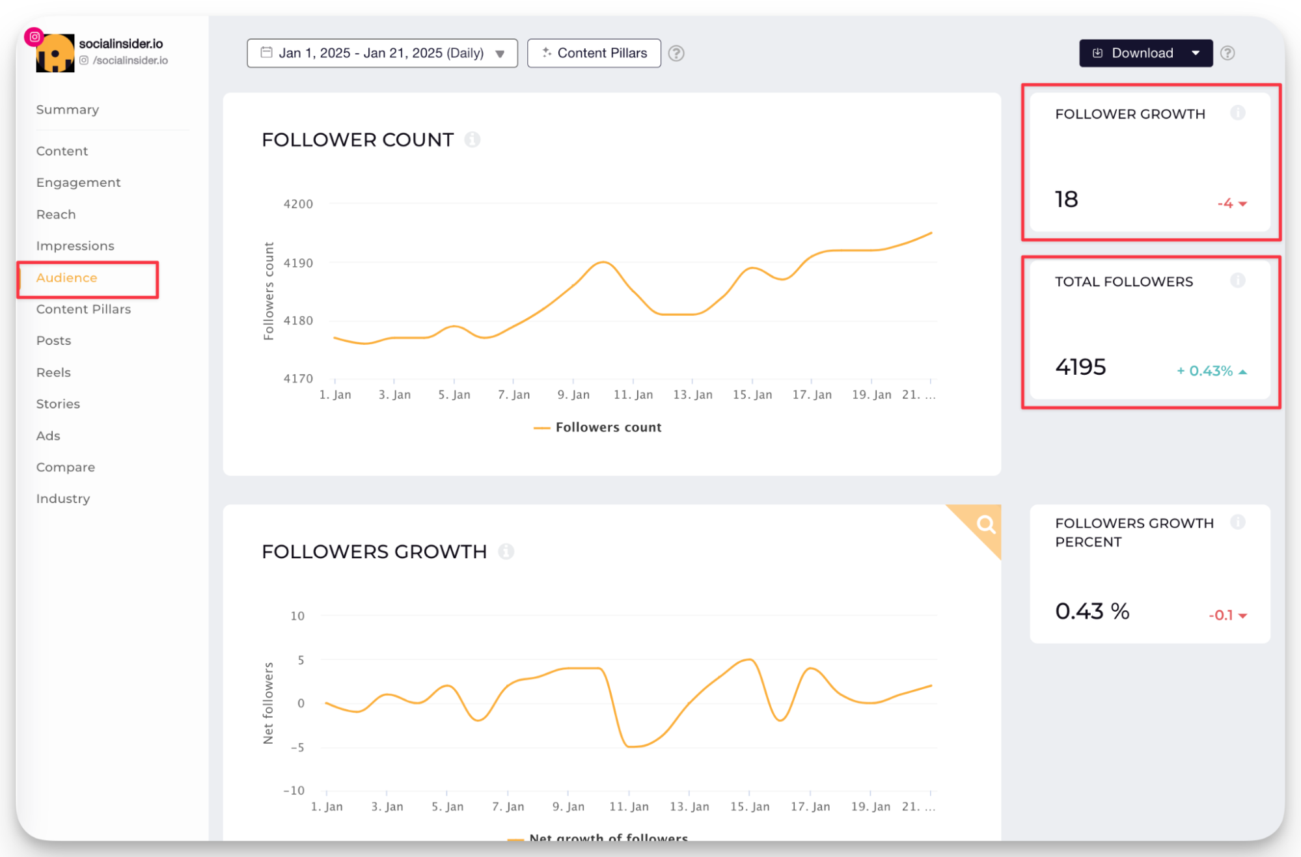Select the Audience menu item
1301x857 pixels.
[65, 277]
